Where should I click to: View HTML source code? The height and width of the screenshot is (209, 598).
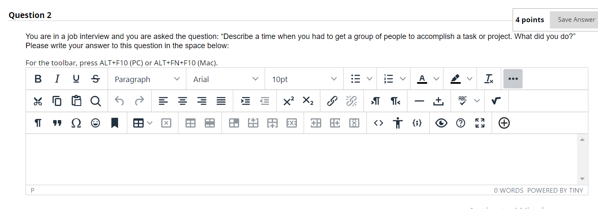(379, 123)
